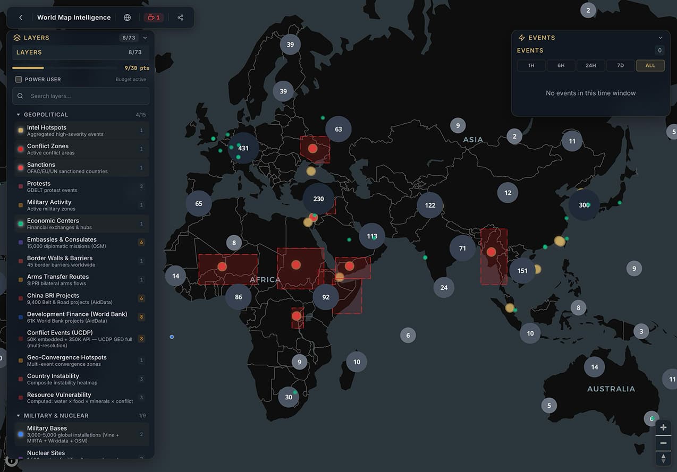Image resolution: width=677 pixels, height=472 pixels.
Task: Turn on the China BRI Projects layer
Action: click(x=81, y=298)
